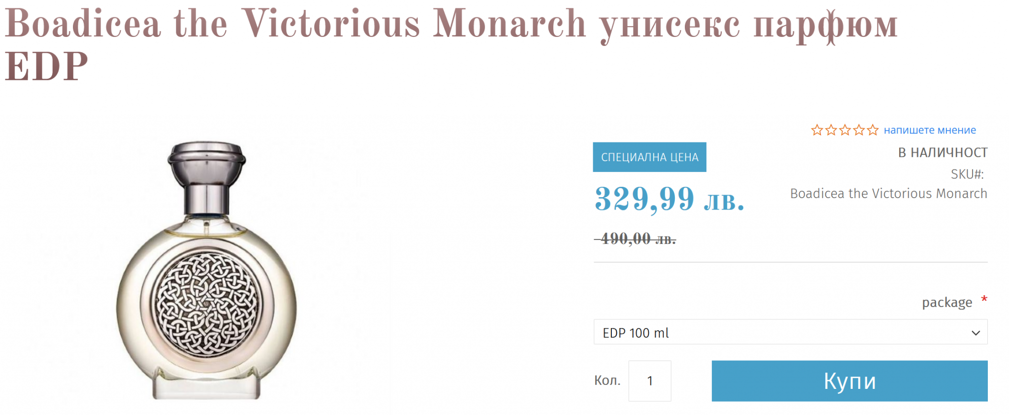Click the SKU value Boadicea the Victorious Monarch

(x=888, y=194)
